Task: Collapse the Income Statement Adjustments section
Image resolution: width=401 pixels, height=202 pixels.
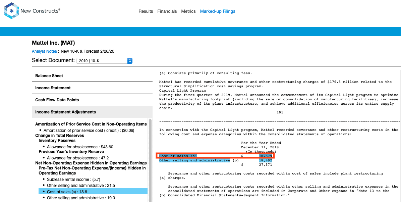Action: pyautogui.click(x=92, y=112)
